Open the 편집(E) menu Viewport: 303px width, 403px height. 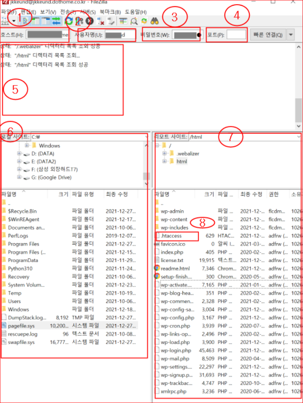(28, 12)
